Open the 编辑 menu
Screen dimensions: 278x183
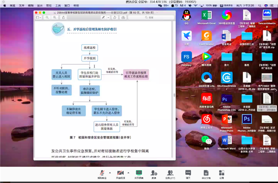point(31,6)
